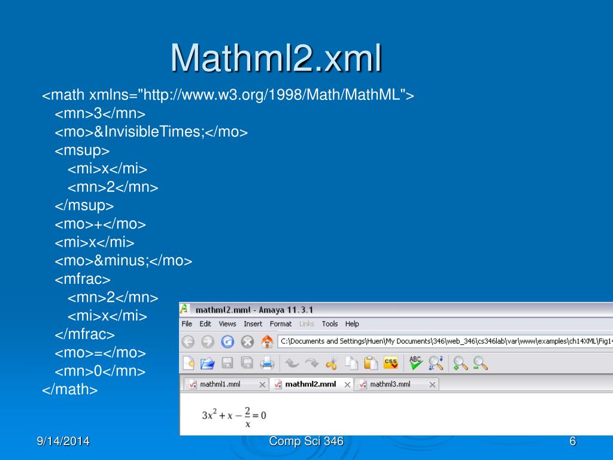Click the file path address field
This screenshot has width=613, height=460.
445,341
